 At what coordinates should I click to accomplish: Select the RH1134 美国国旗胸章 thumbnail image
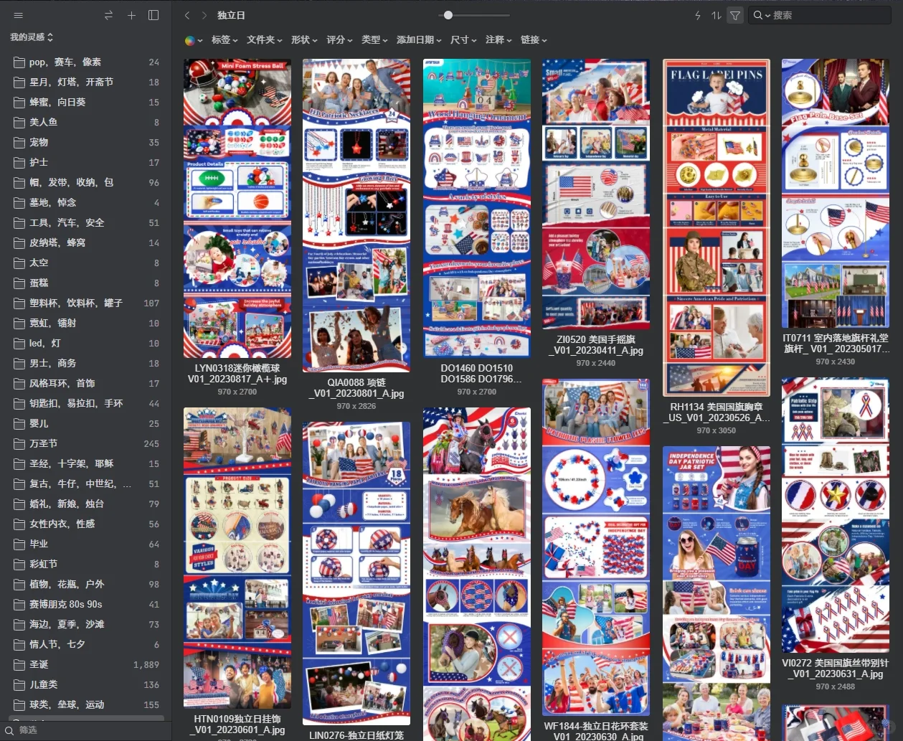[717, 227]
